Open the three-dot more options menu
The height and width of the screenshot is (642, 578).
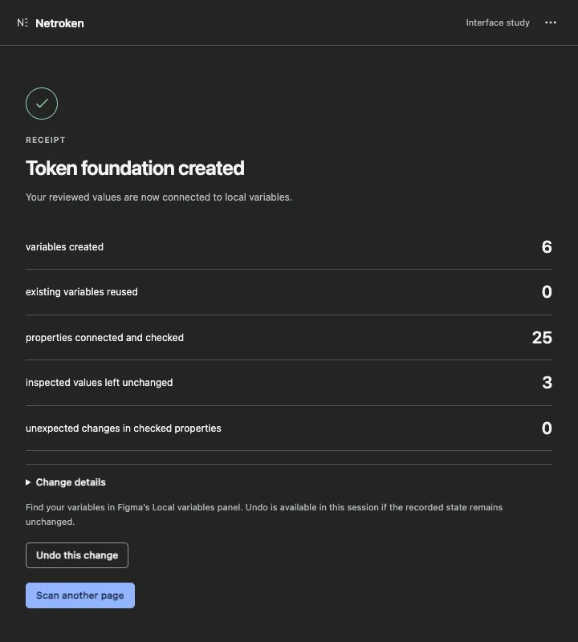tap(551, 22)
